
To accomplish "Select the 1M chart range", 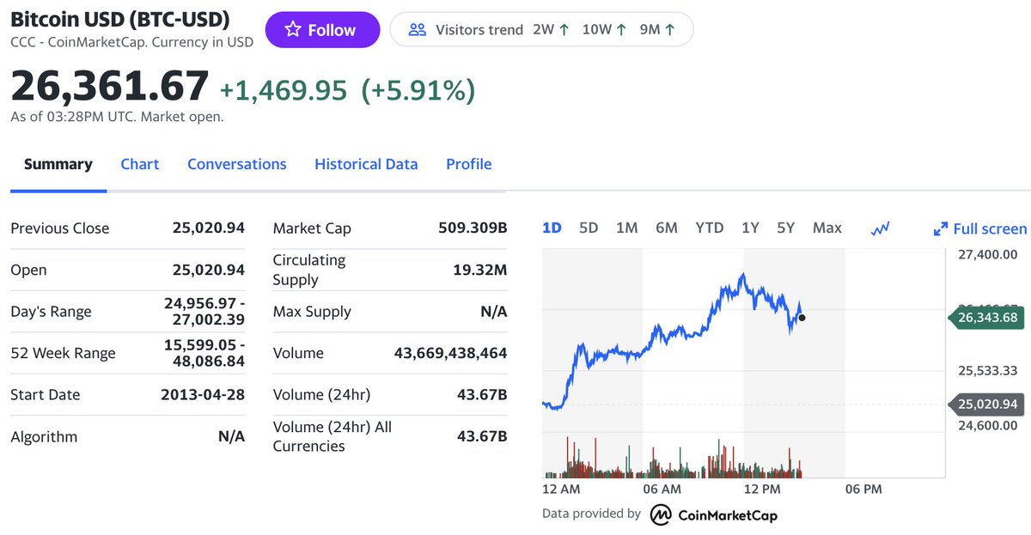I will pos(626,228).
